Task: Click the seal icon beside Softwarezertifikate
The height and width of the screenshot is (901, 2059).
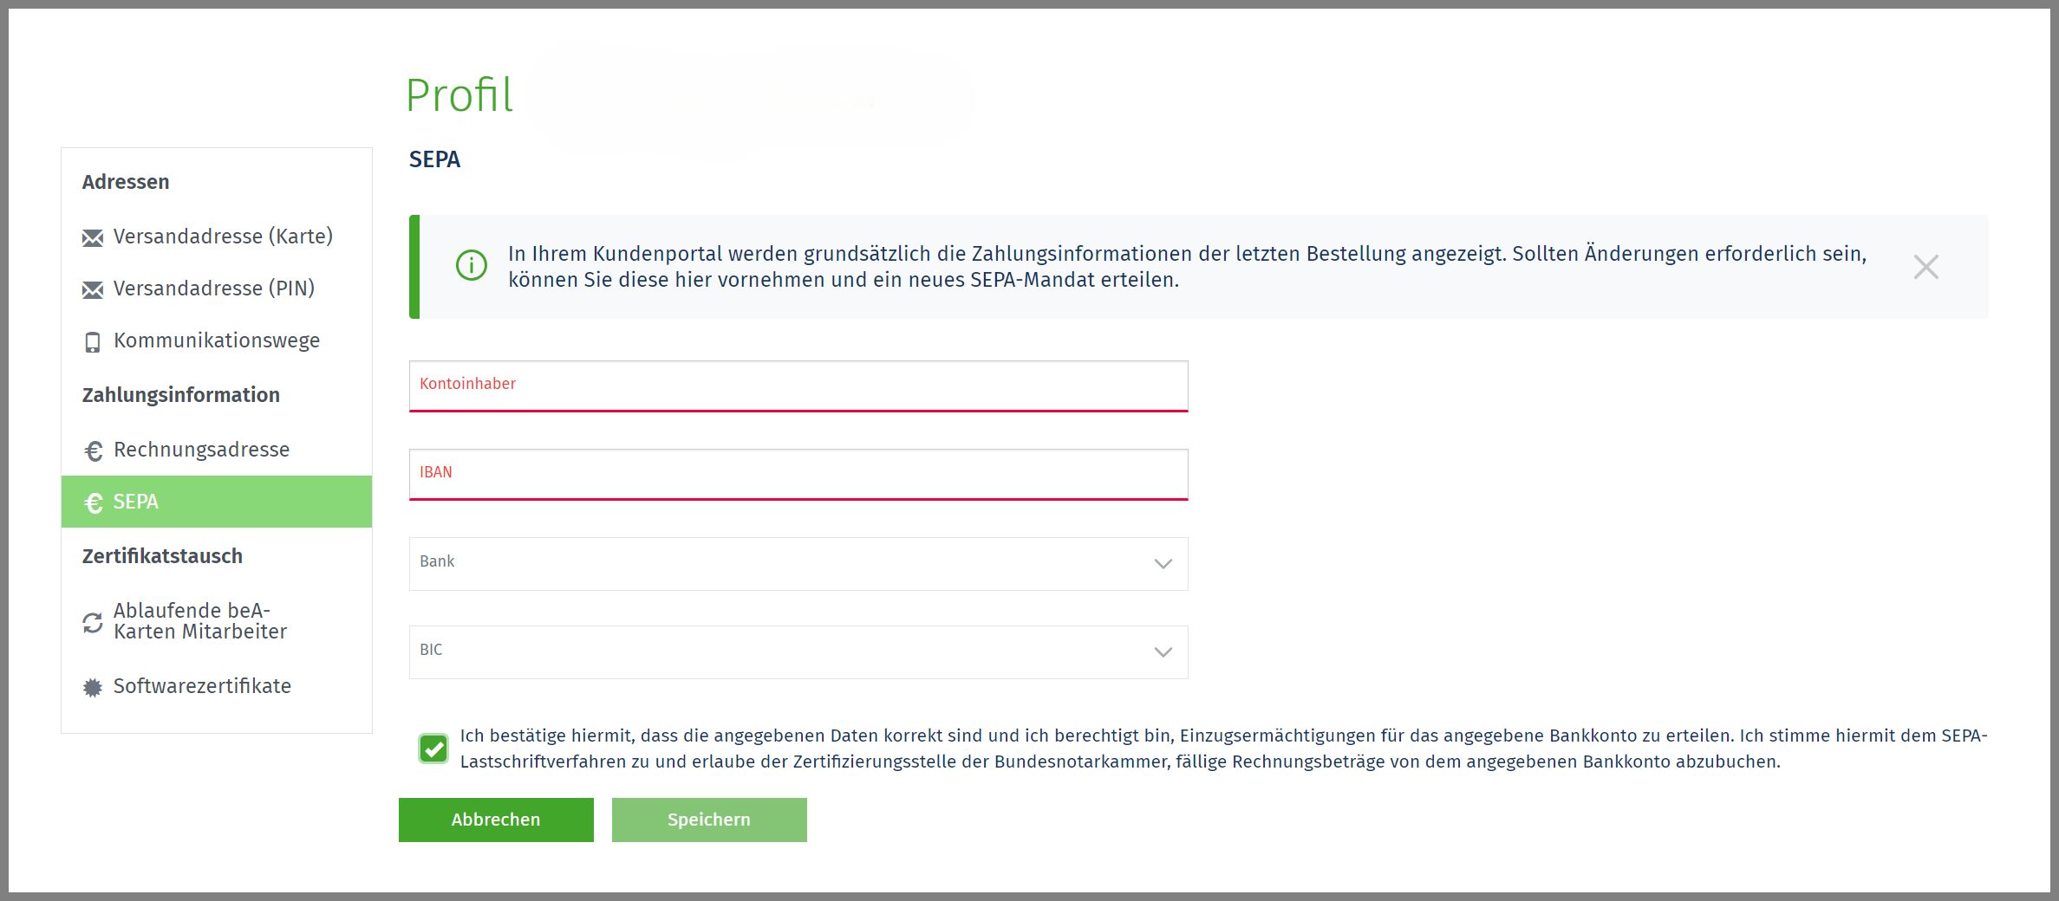Action: [93, 688]
